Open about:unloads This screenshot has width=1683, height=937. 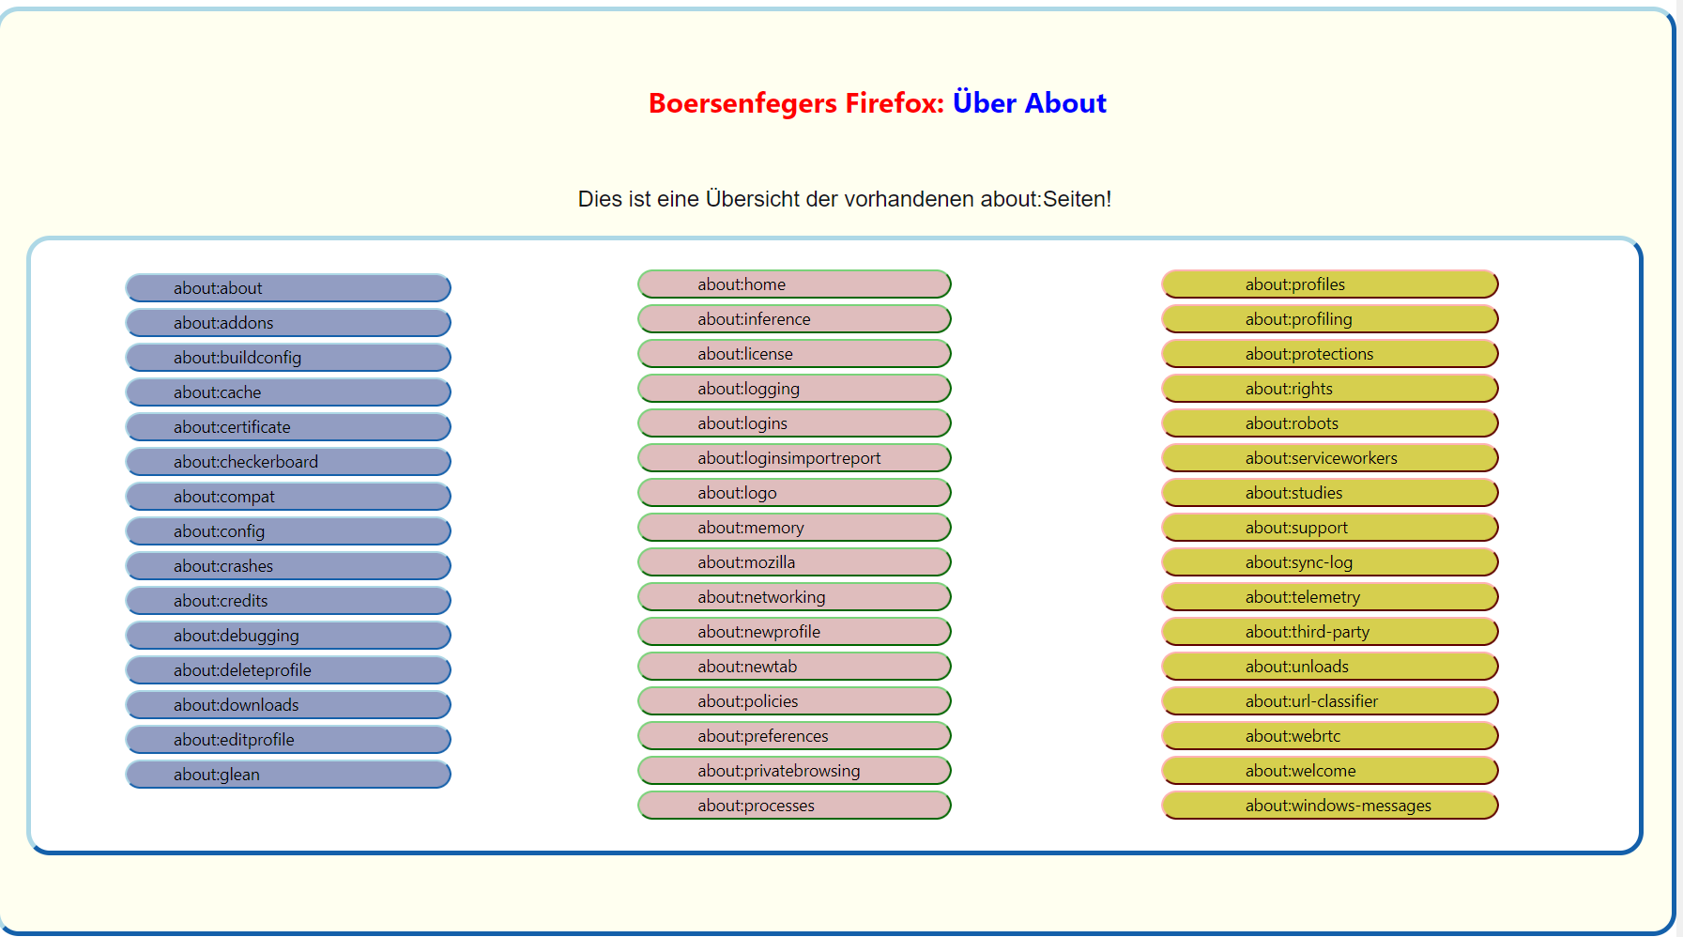[x=1330, y=667]
